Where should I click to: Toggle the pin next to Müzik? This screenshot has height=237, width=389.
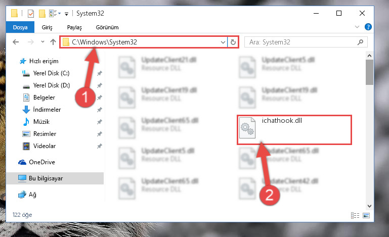(100, 122)
